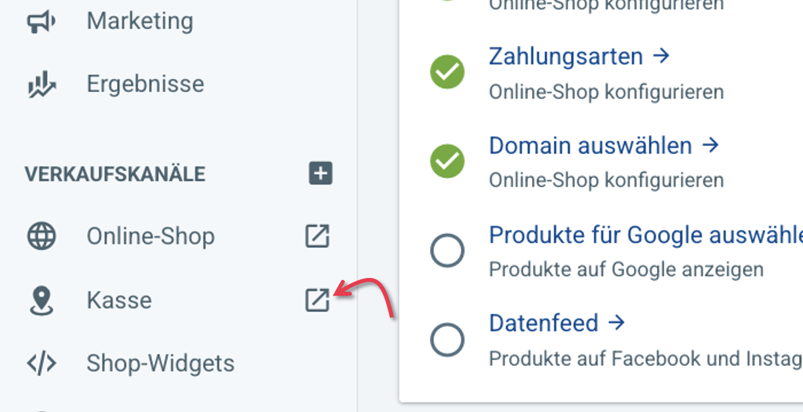Click the Kasse location pin icon
The height and width of the screenshot is (412, 803).
41,300
